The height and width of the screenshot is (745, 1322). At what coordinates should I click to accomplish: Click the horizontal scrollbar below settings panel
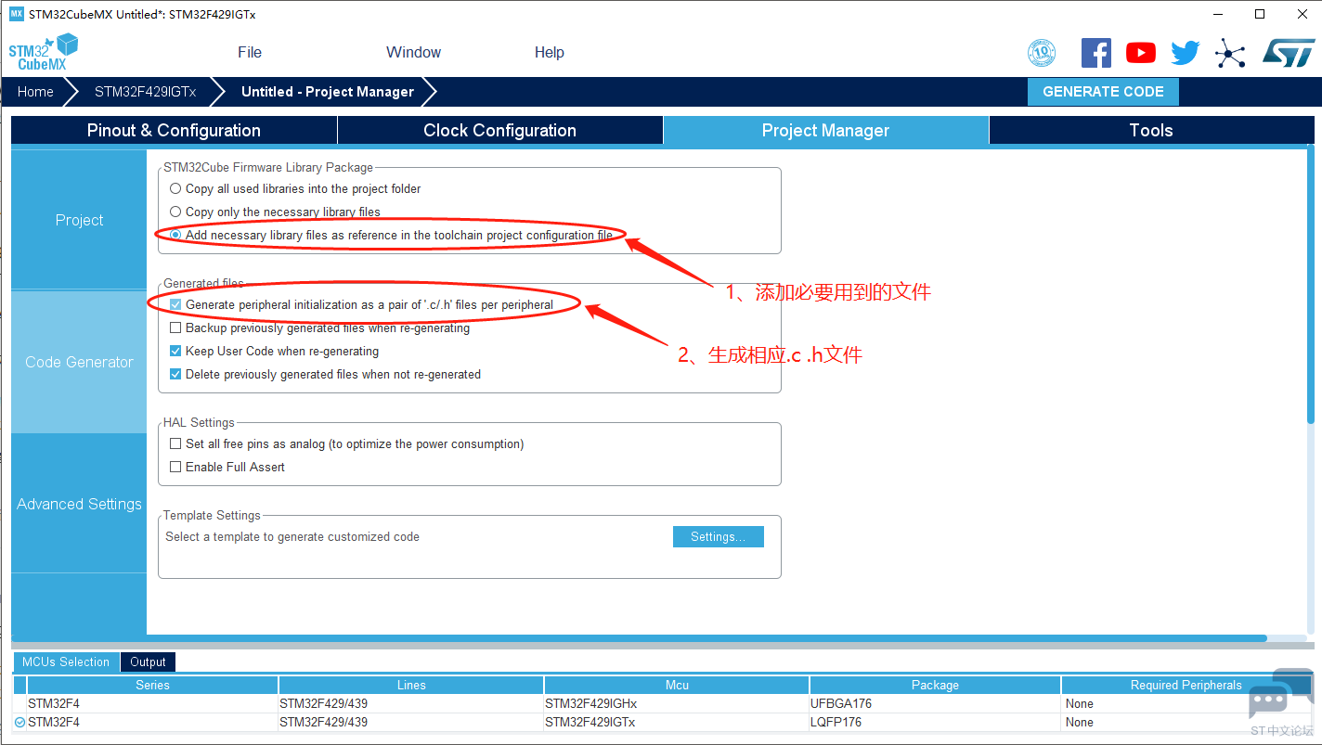coord(639,638)
